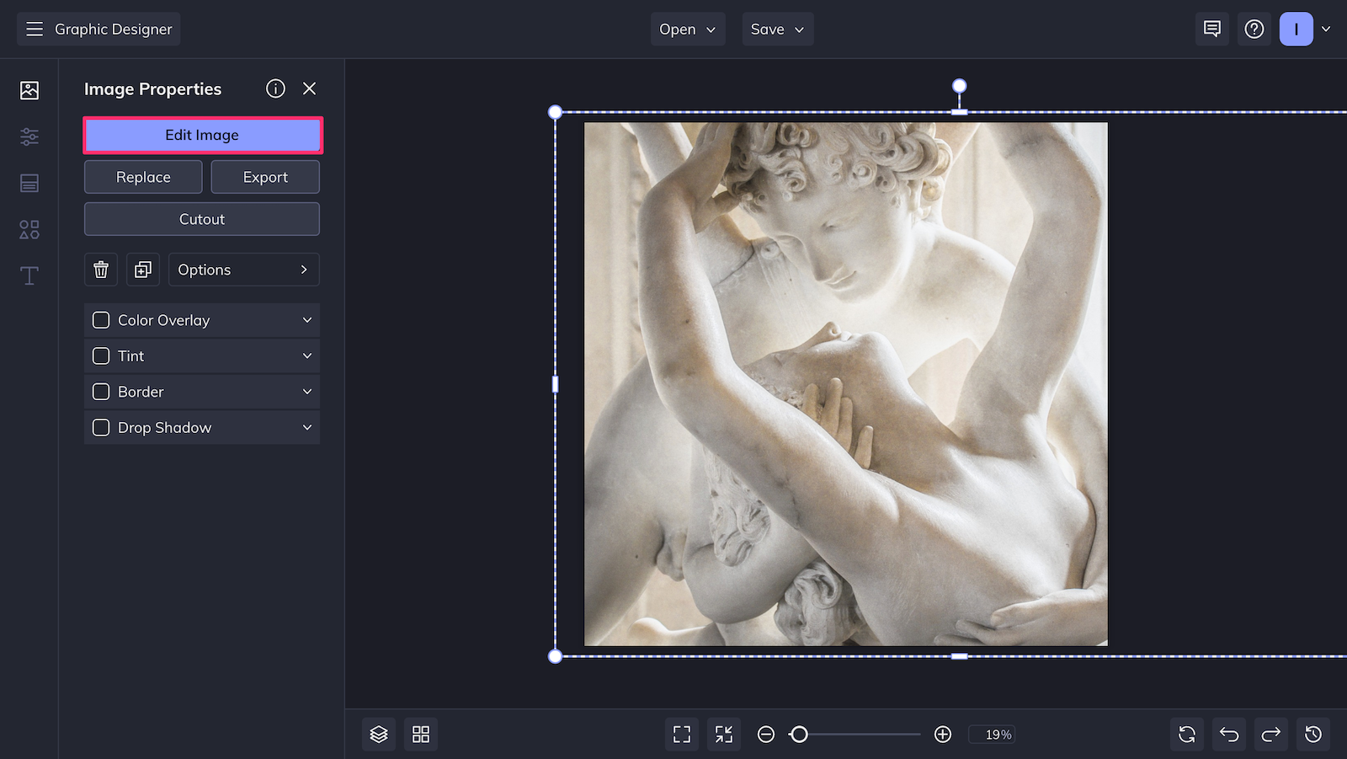Select the Adjustments sliders icon in sidebar
This screenshot has width=1347, height=759.
[x=29, y=136]
